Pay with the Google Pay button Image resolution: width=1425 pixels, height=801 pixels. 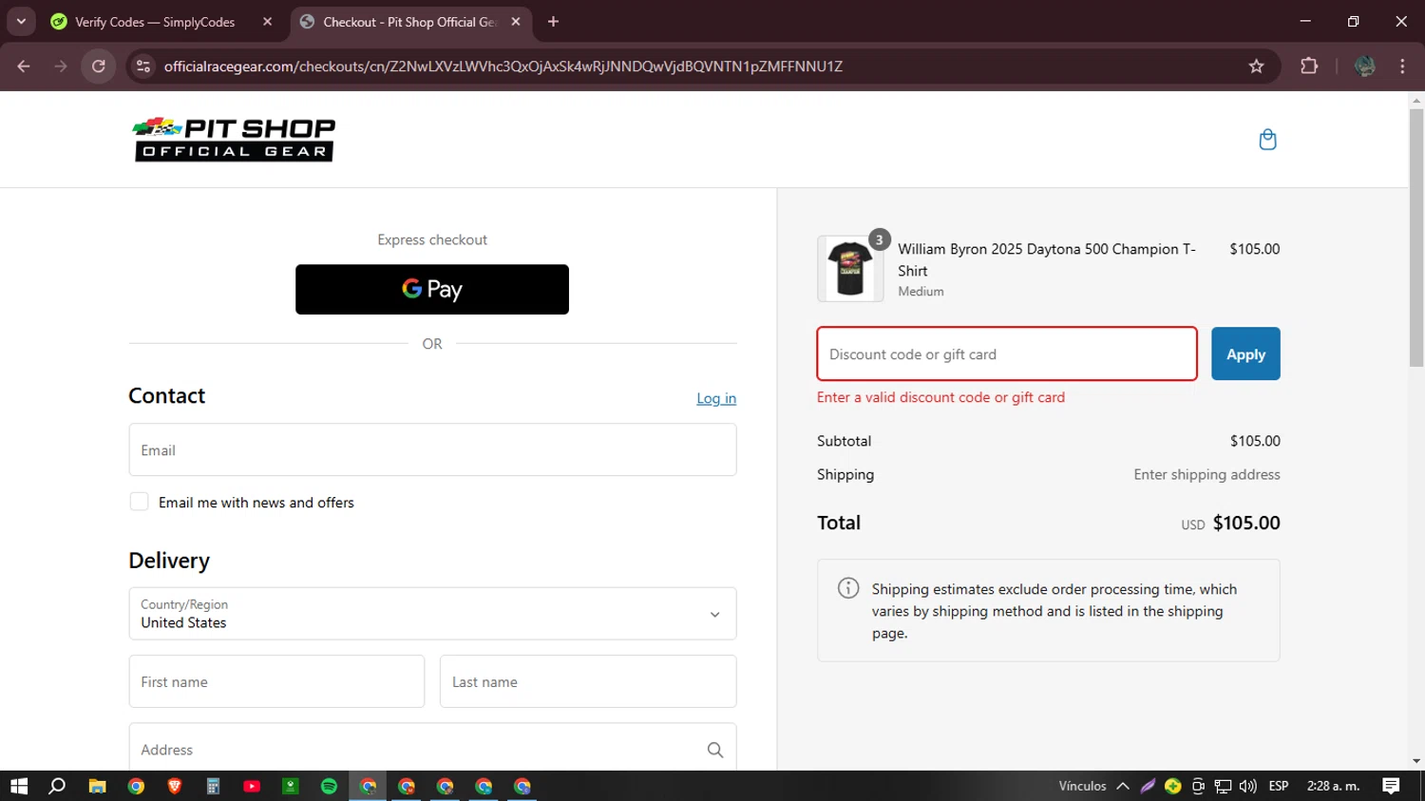tap(432, 289)
